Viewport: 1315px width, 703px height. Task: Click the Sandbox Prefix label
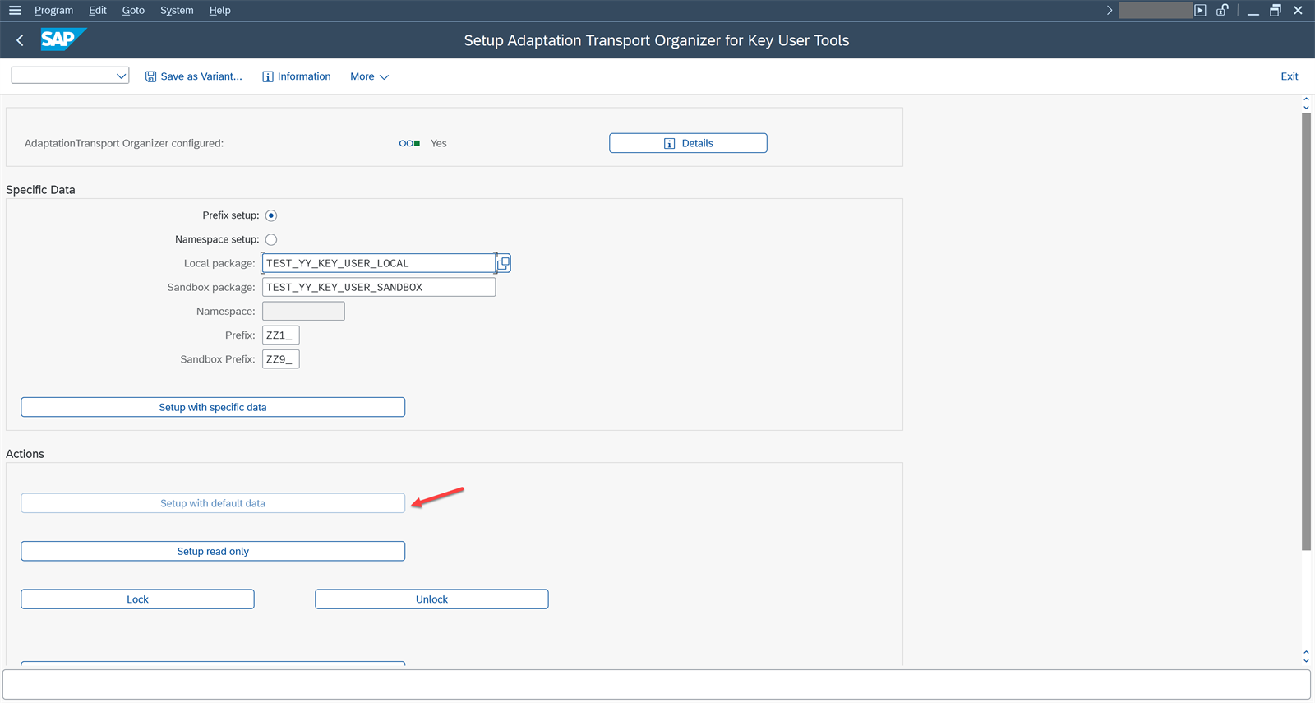point(218,359)
